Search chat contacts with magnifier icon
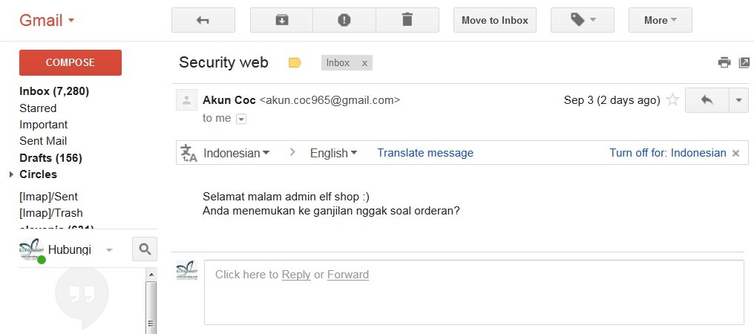Viewport: 754px width, 334px height. coord(145,249)
